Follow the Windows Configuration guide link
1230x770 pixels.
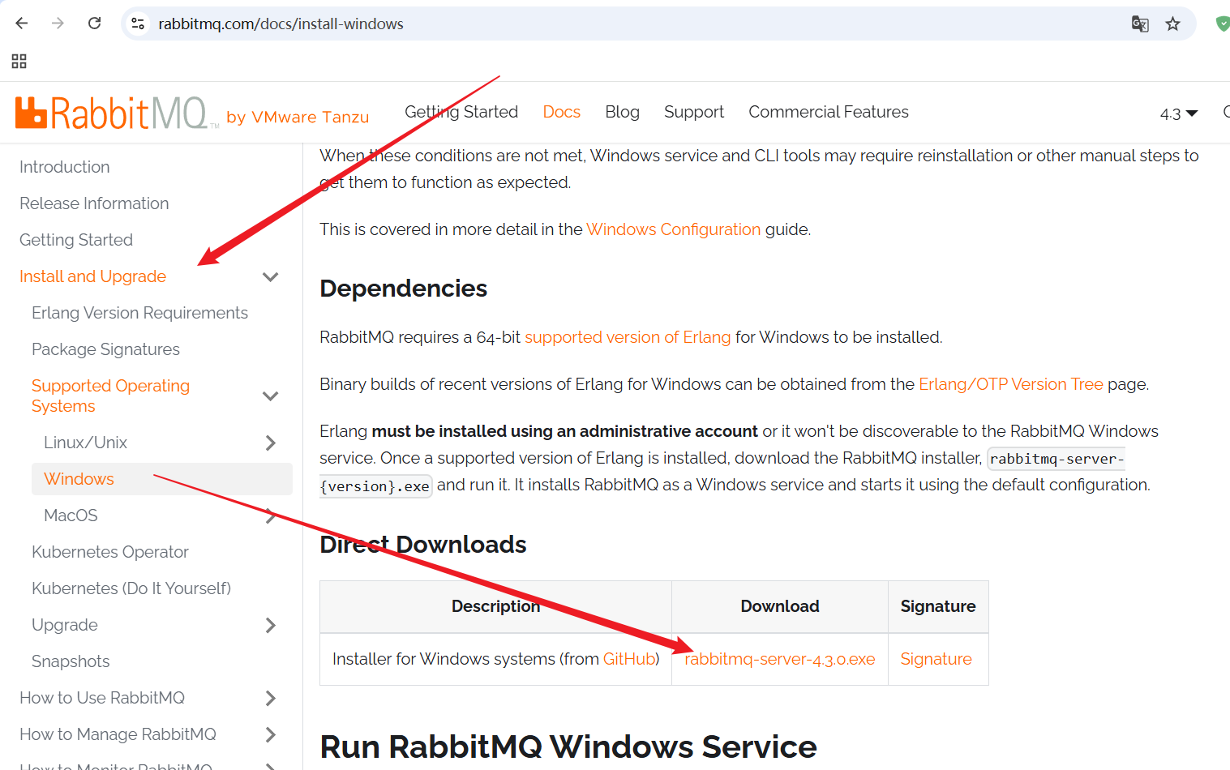point(673,229)
